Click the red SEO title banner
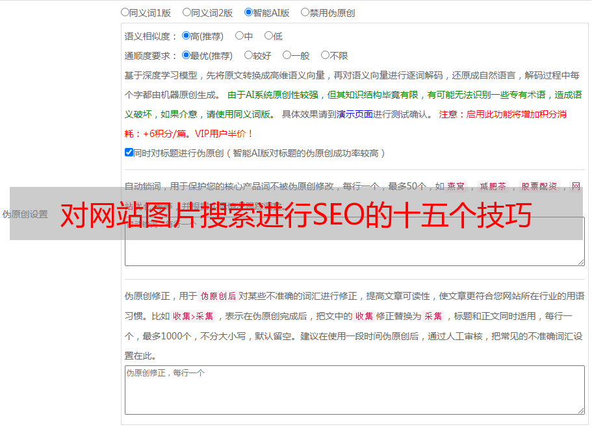Image resolution: width=592 pixels, height=427 pixels. click(296, 214)
